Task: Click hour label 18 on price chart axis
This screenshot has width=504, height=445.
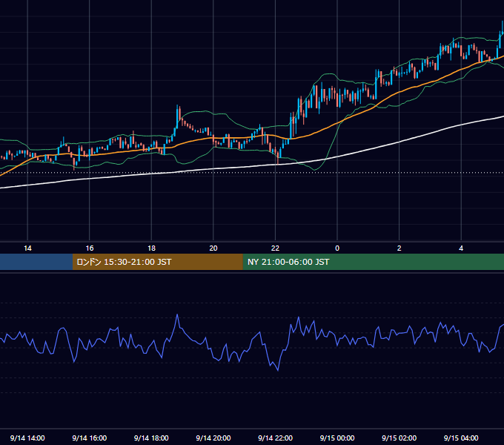Action: point(151,248)
